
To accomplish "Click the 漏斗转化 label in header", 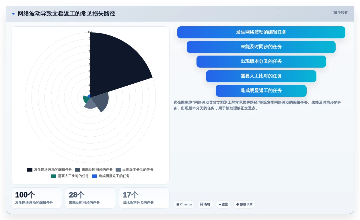I will [340, 13].
